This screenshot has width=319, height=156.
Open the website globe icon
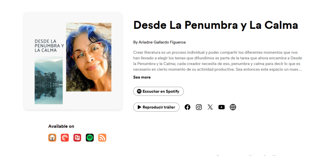(x=233, y=107)
